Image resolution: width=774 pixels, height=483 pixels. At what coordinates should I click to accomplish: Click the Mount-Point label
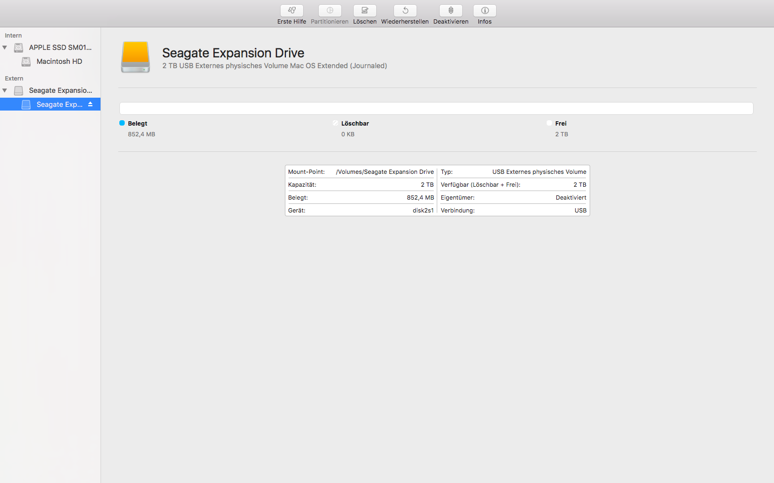click(306, 172)
